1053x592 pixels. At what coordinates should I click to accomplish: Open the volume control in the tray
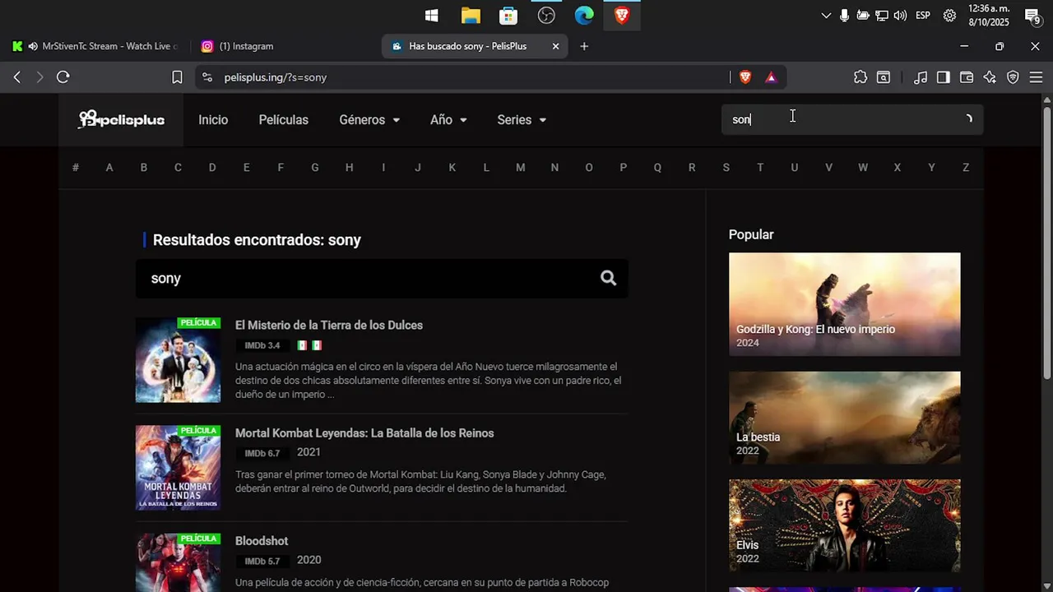[900, 16]
